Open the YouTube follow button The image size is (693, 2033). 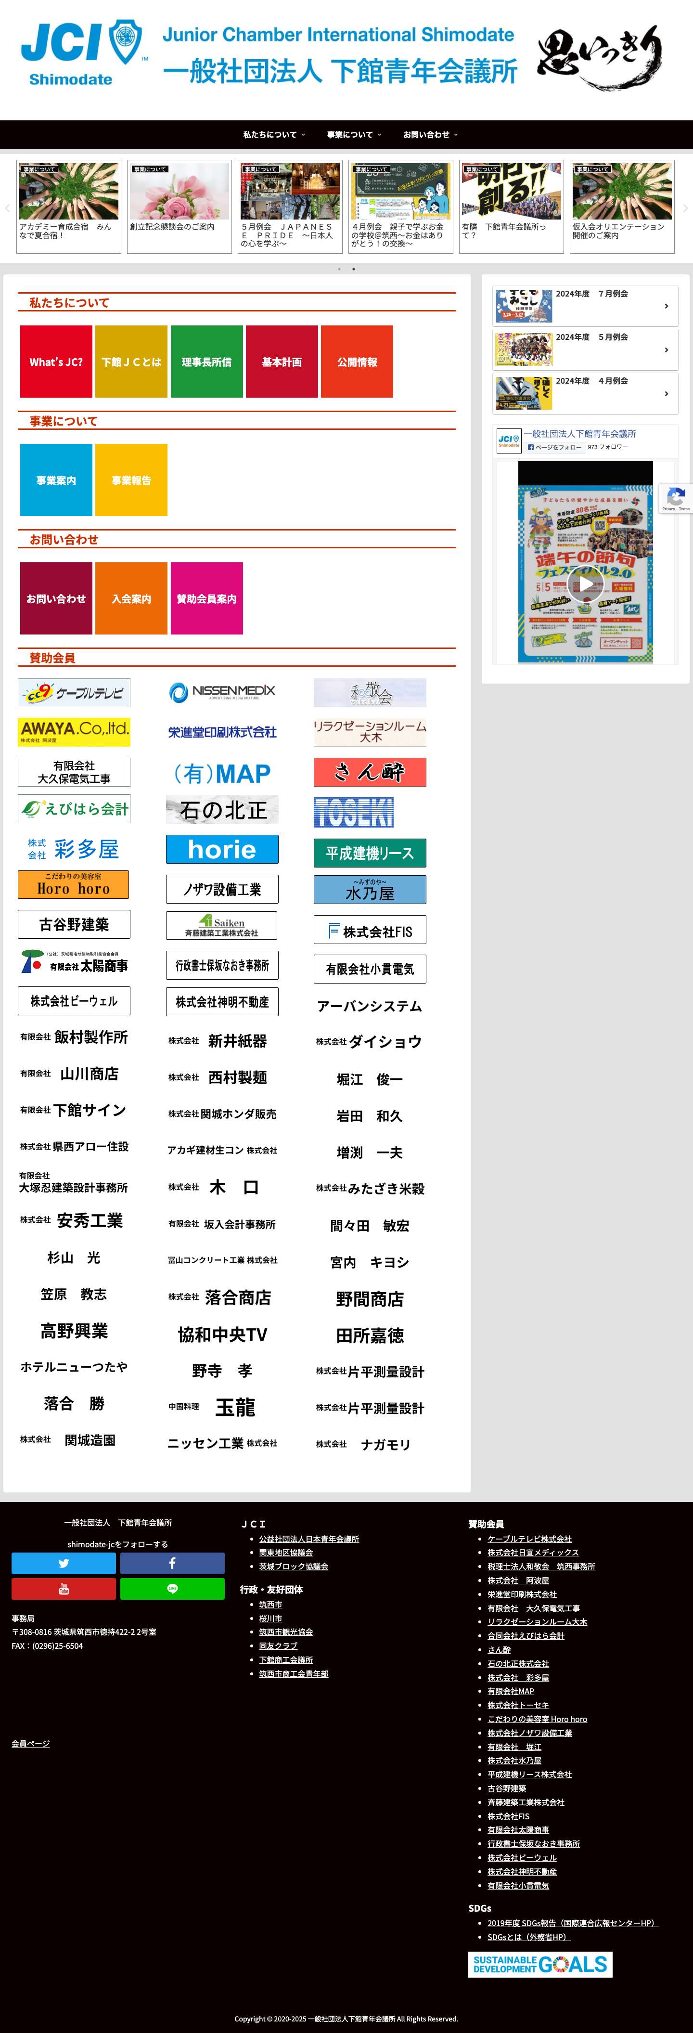click(63, 1589)
